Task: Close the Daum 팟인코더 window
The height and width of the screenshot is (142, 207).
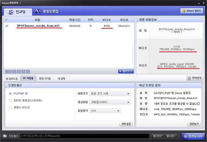Action: (204, 3)
